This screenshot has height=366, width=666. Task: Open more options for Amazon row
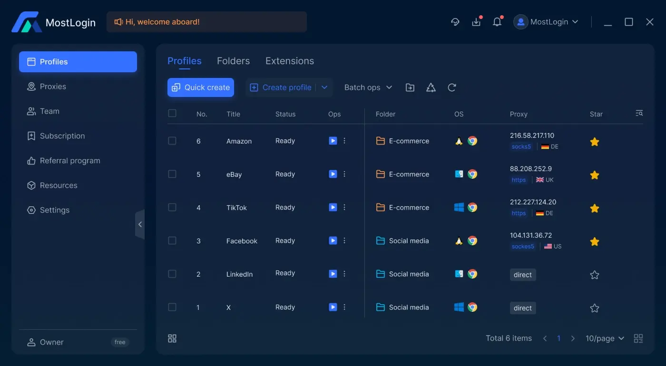[344, 141]
